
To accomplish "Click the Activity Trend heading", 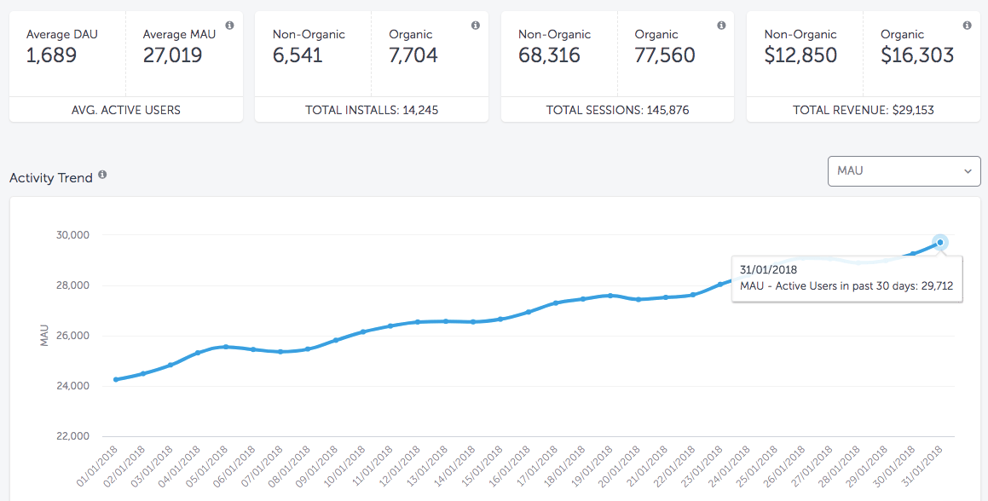I will (51, 178).
